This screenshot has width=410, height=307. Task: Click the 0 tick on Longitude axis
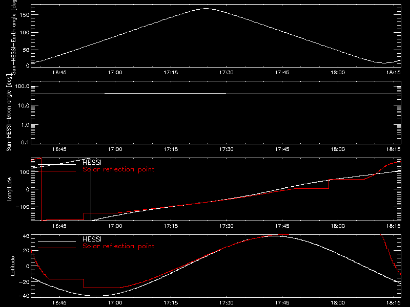[x=28, y=189]
